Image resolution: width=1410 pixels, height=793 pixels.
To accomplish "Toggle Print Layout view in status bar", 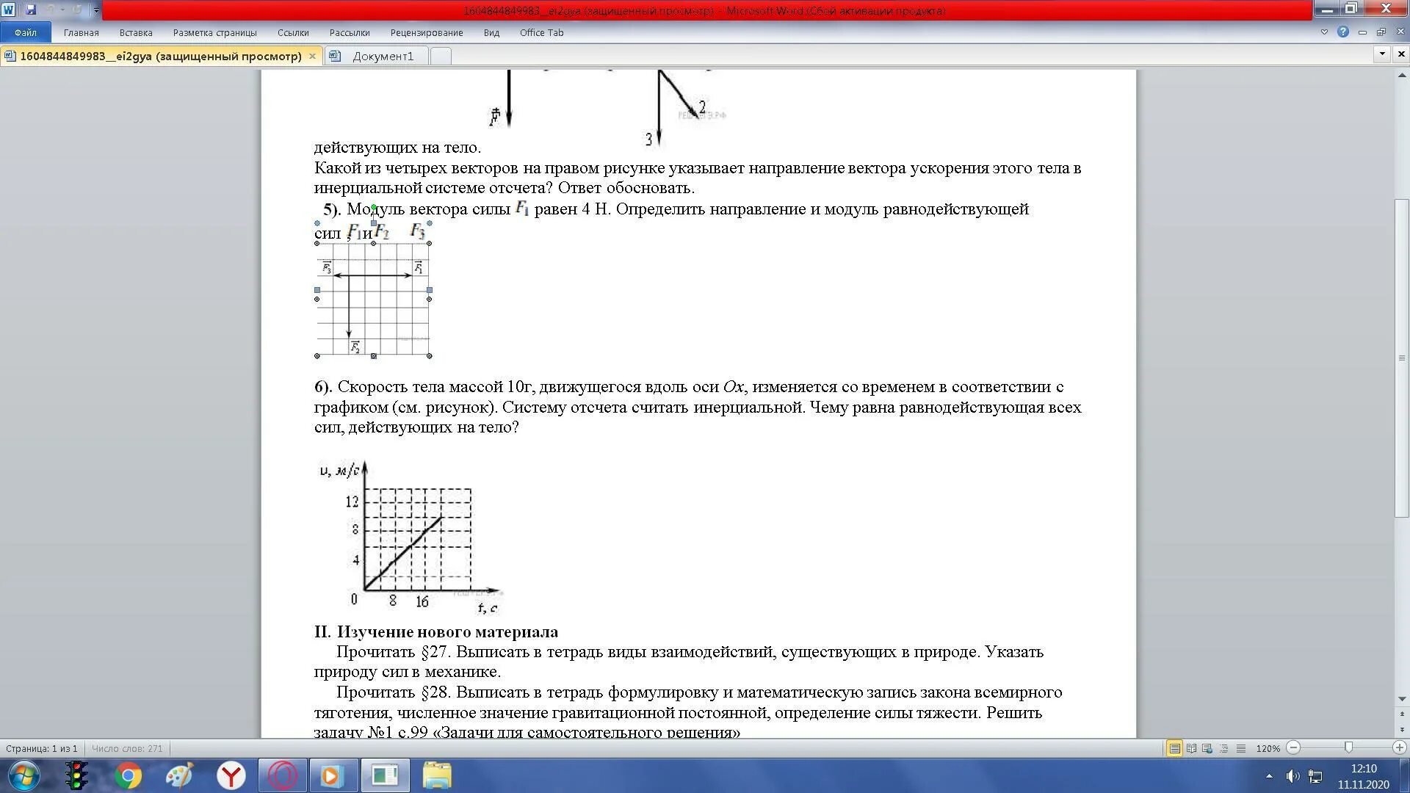I will click(x=1174, y=748).
